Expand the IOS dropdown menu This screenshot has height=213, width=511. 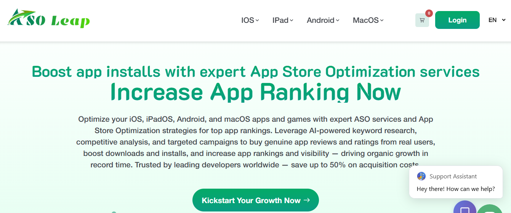point(250,20)
